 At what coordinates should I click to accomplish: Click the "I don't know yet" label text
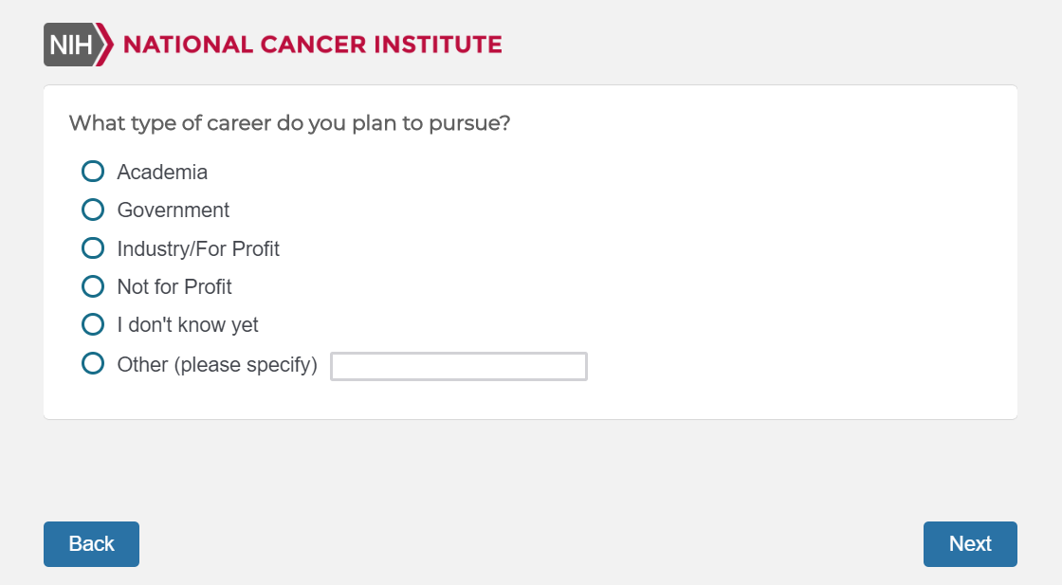tap(188, 325)
